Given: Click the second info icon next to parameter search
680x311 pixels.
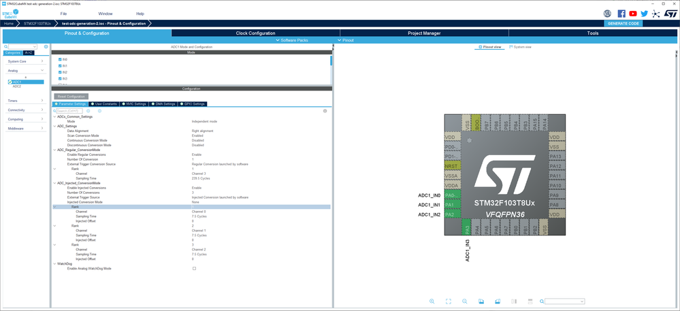Looking at the screenshot, I should coord(99,111).
